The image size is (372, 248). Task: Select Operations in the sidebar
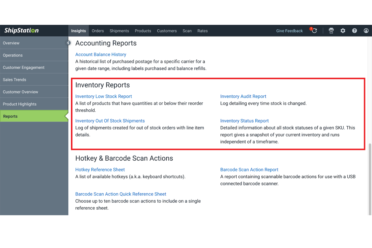click(13, 55)
